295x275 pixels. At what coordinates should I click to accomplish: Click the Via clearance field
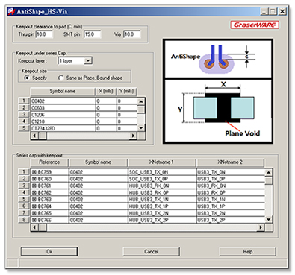click(x=132, y=34)
